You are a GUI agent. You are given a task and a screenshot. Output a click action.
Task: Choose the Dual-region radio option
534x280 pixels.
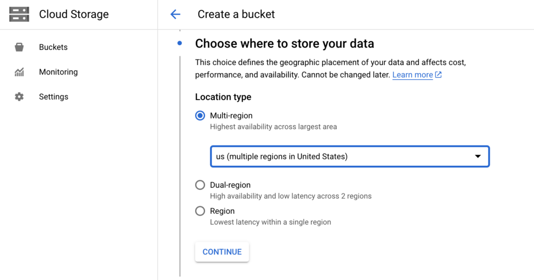(200, 185)
